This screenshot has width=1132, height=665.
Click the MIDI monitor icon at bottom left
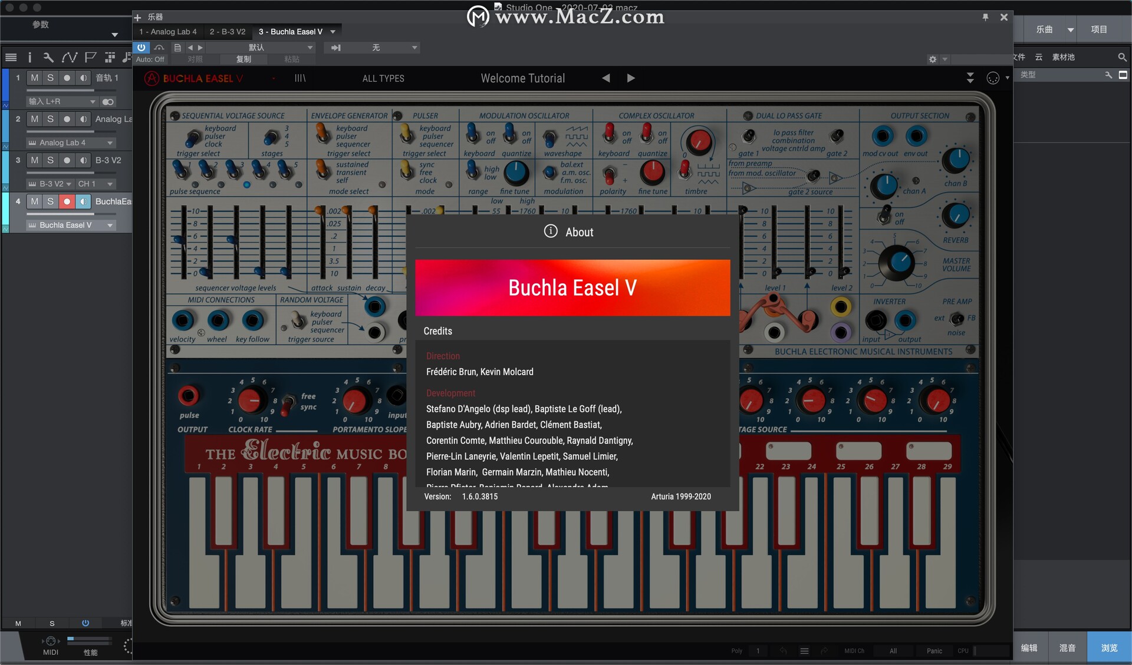[51, 641]
